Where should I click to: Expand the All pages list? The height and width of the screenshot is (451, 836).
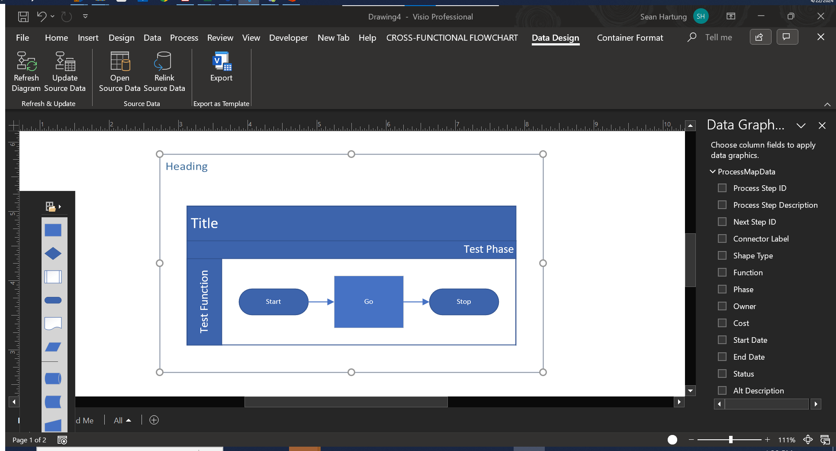122,420
